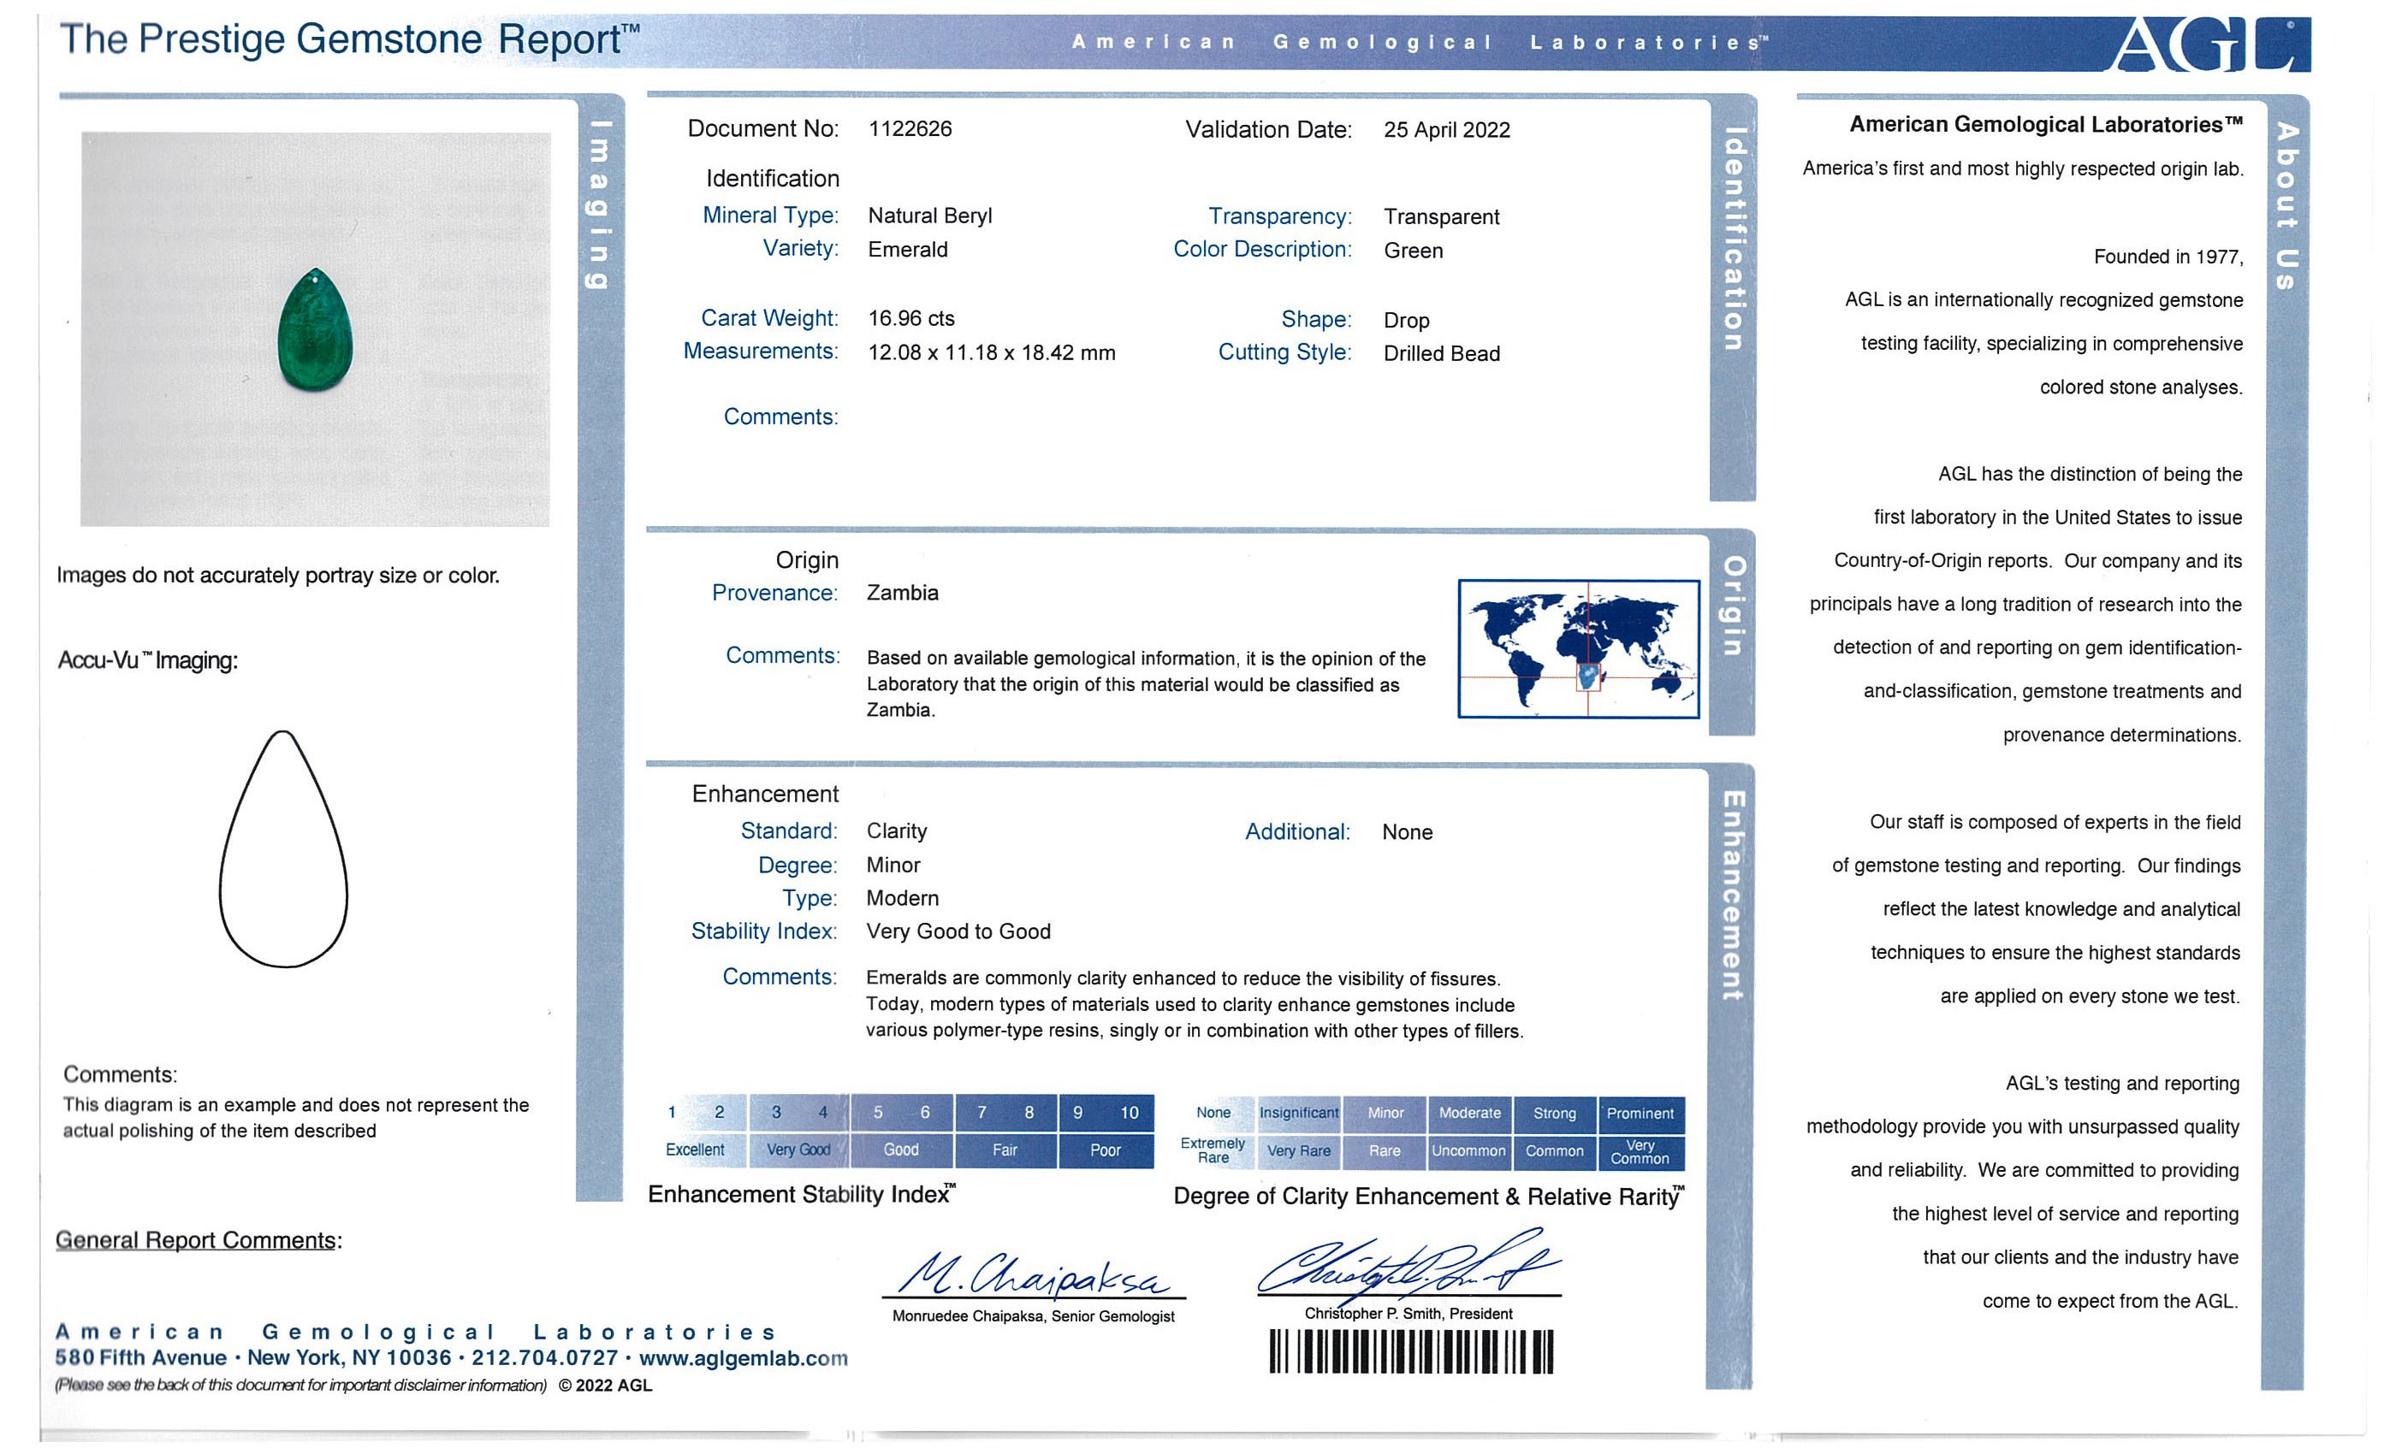Click the world map origin graphic
The image size is (2396, 1454).
pos(1578,649)
